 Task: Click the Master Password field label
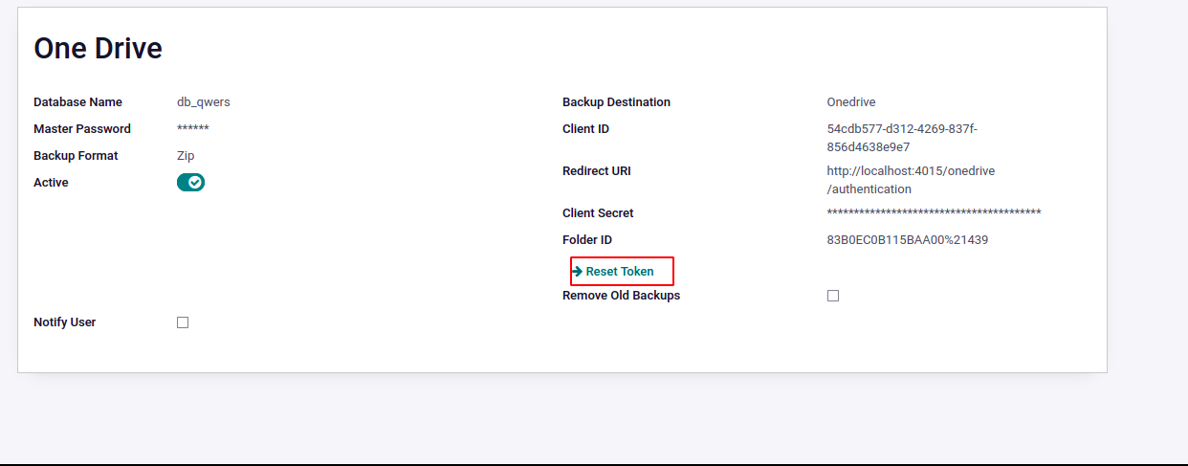coord(82,129)
